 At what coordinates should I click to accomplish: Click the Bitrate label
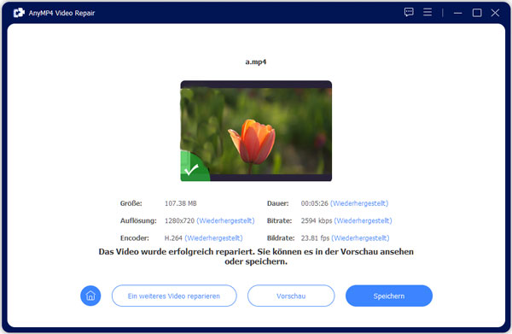280,220
